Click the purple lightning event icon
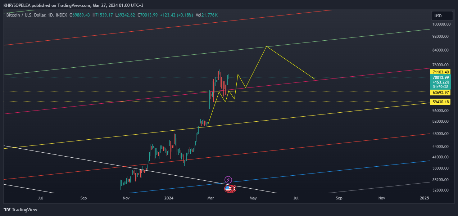Viewport: 458px width, 216px height. pyautogui.click(x=228, y=179)
